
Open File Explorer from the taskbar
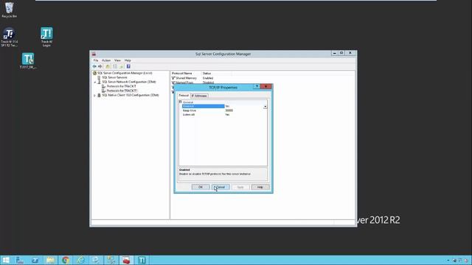[x=50, y=260]
